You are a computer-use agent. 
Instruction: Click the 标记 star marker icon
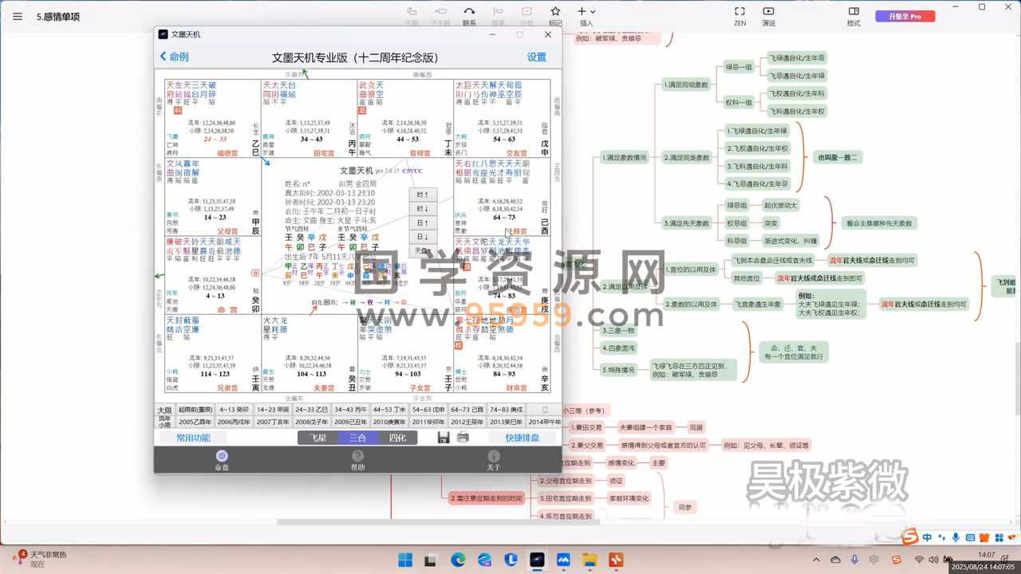point(555,15)
